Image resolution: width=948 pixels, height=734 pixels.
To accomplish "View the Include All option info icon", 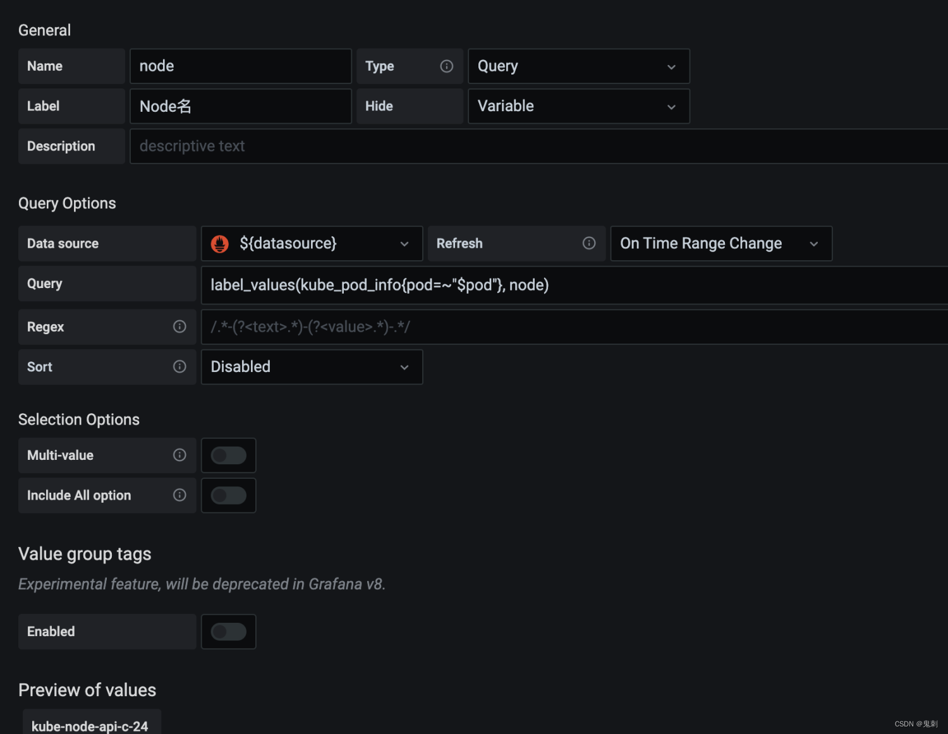I will (x=179, y=495).
